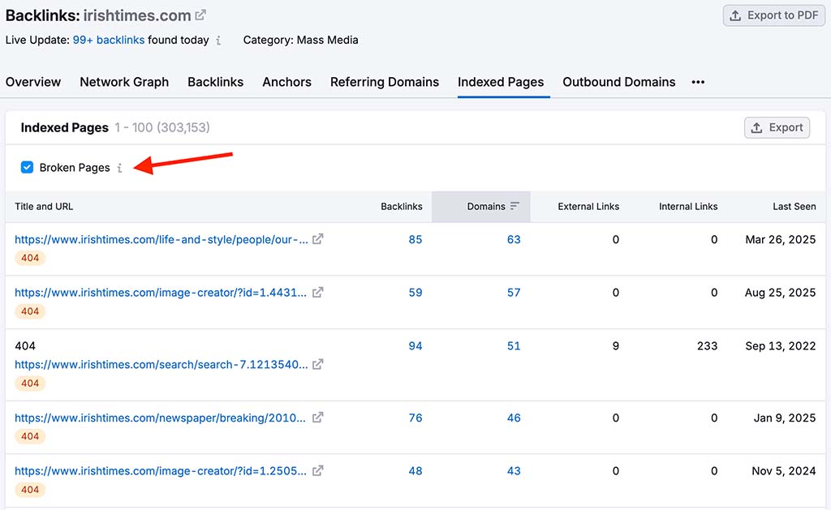Click backlinks count 85
831x510 pixels.
[415, 239]
